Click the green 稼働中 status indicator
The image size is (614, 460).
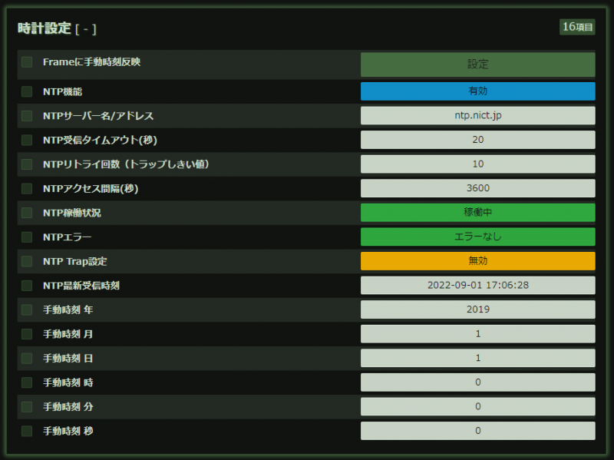477,212
